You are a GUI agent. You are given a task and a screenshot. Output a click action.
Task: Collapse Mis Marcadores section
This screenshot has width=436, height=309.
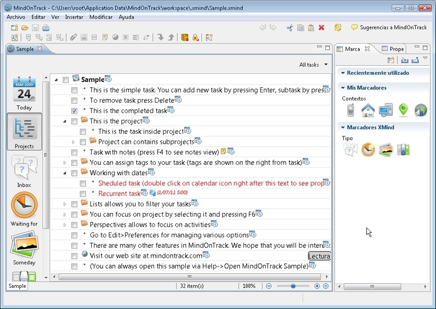coord(343,88)
